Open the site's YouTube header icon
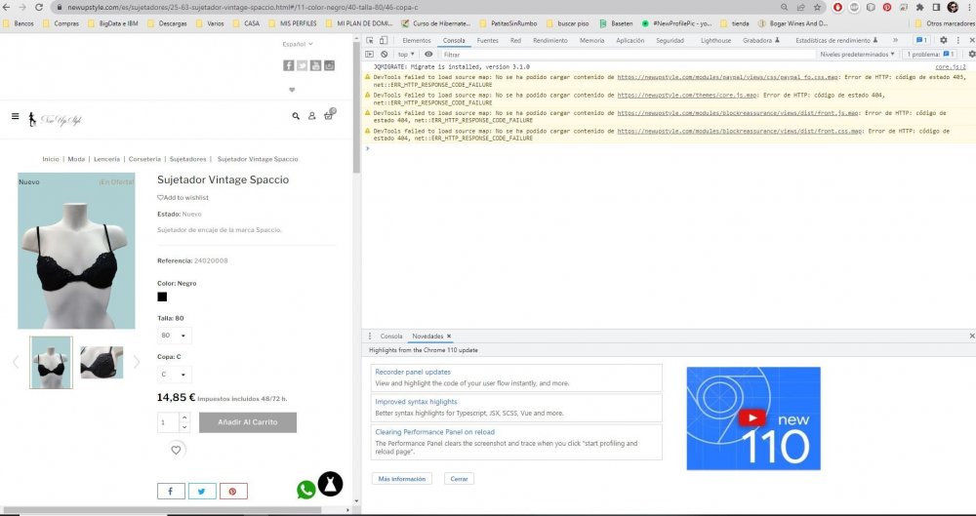The image size is (976, 516). click(x=315, y=65)
